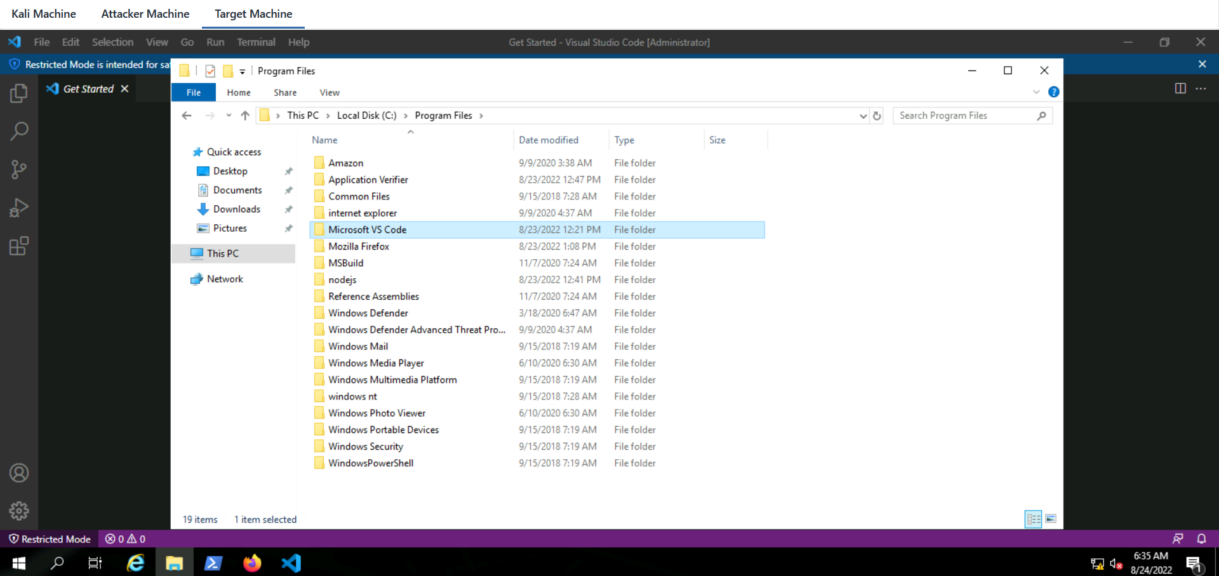Switch to the Kali Machine tab
This screenshot has width=1219, height=576.
pyautogui.click(x=44, y=14)
